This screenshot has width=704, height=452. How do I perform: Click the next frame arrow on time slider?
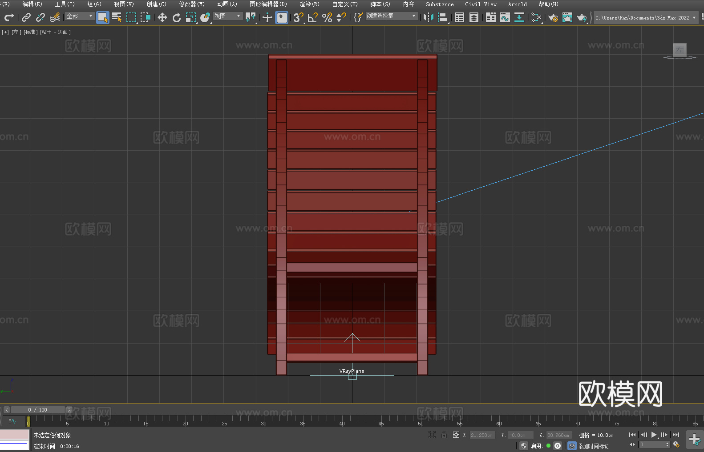point(69,410)
